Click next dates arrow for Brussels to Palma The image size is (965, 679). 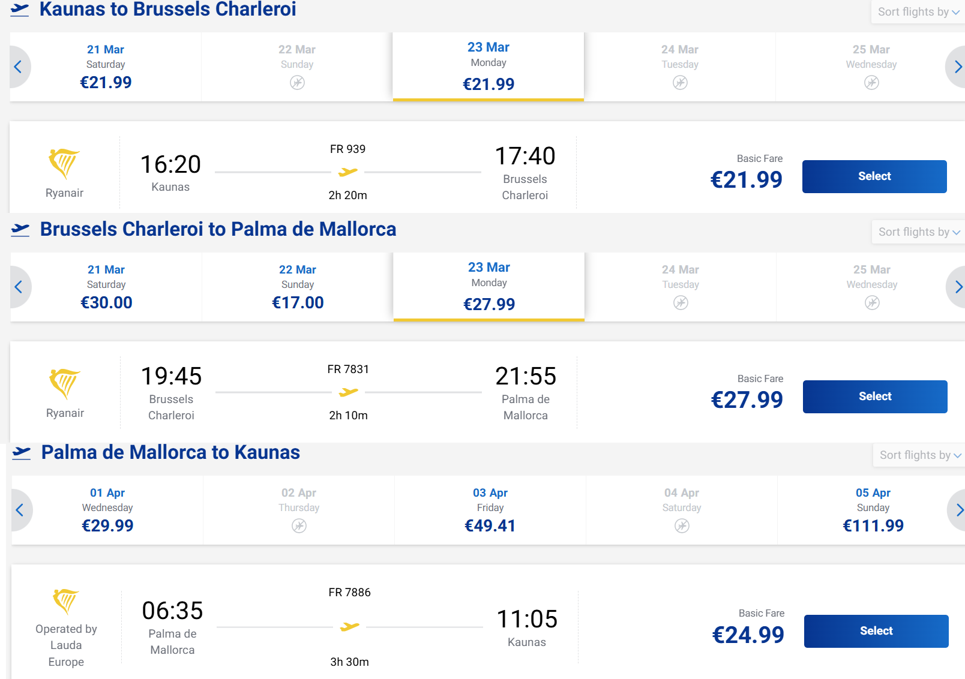(x=957, y=287)
